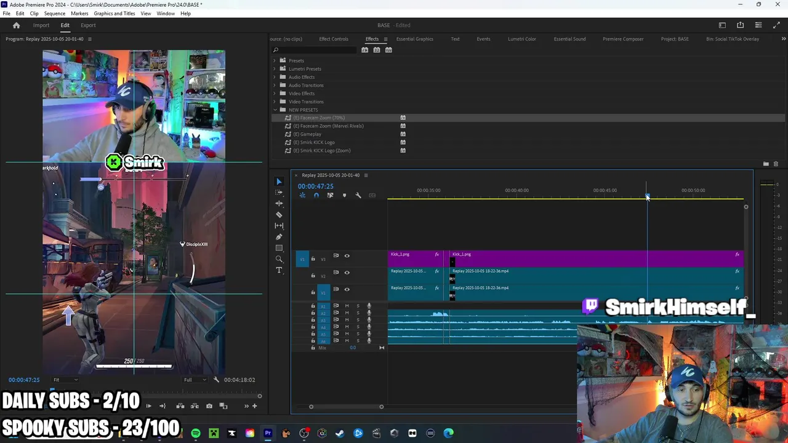This screenshot has width=788, height=443.
Task: Select the Rectangle tool
Action: point(279,248)
